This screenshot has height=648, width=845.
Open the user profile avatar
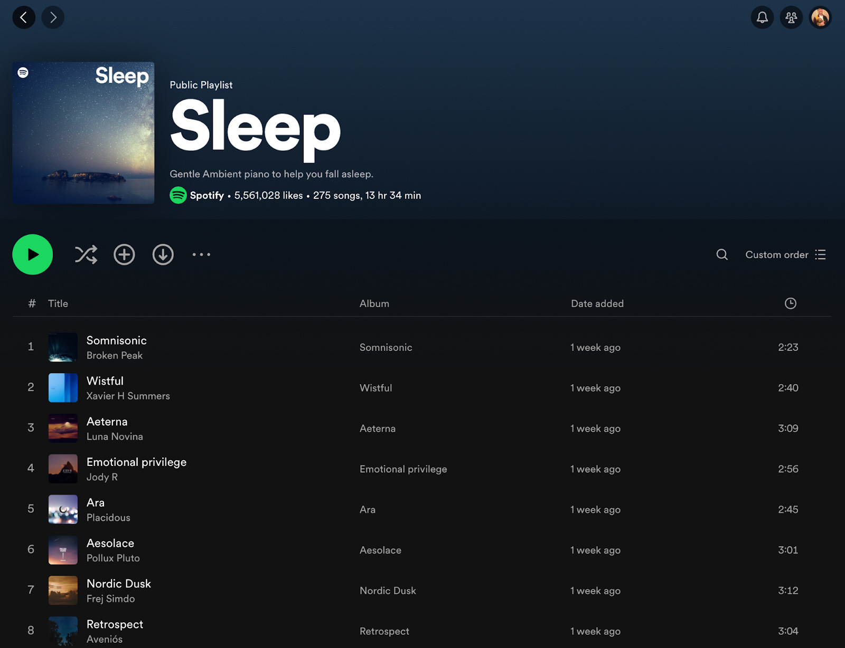(x=820, y=17)
